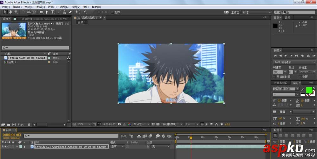Check the 从当前时间 checkbox
Screen dimensions: 317x159
click(274, 77)
